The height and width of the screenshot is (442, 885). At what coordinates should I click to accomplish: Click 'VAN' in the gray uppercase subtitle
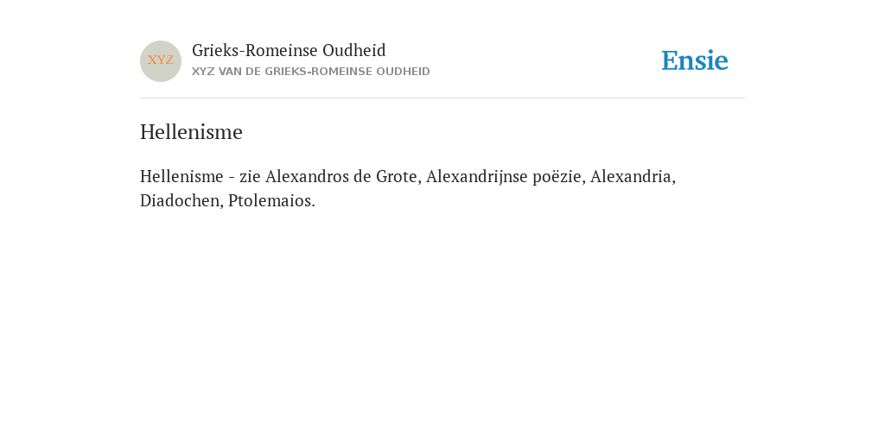pyautogui.click(x=230, y=72)
